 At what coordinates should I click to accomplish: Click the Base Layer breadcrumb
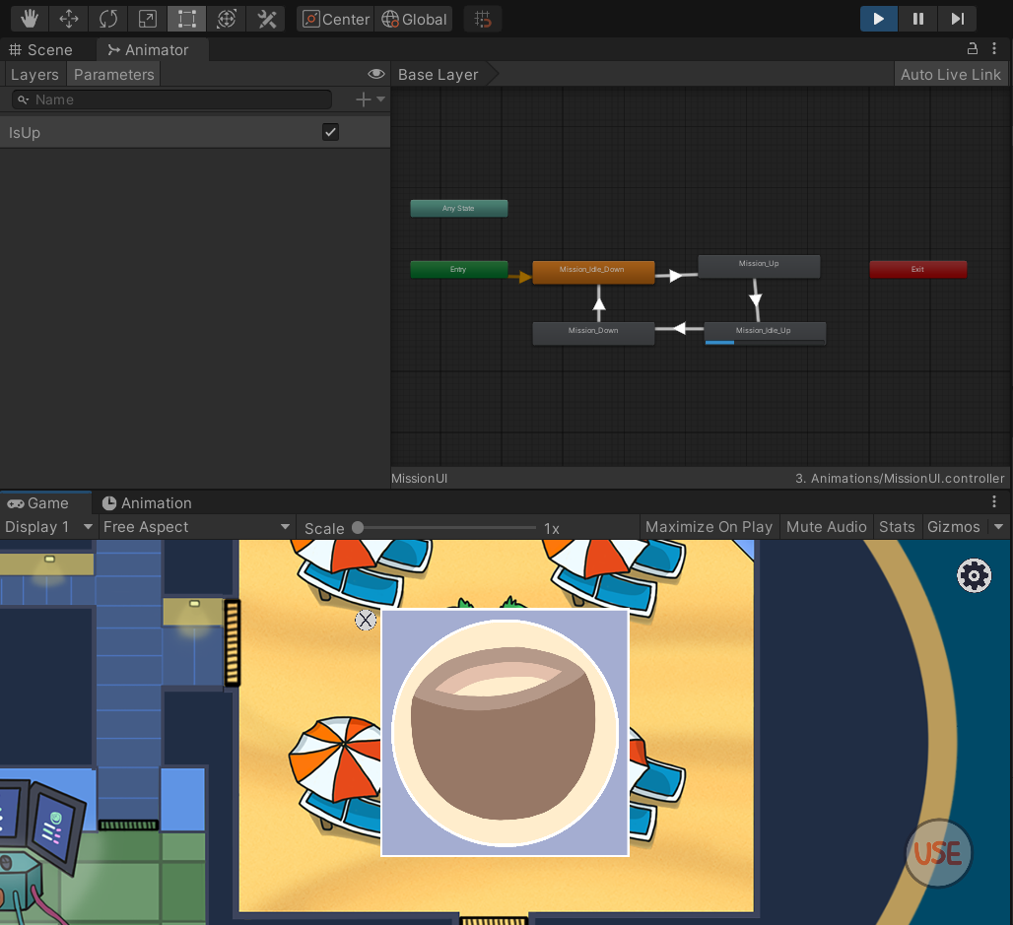439,74
